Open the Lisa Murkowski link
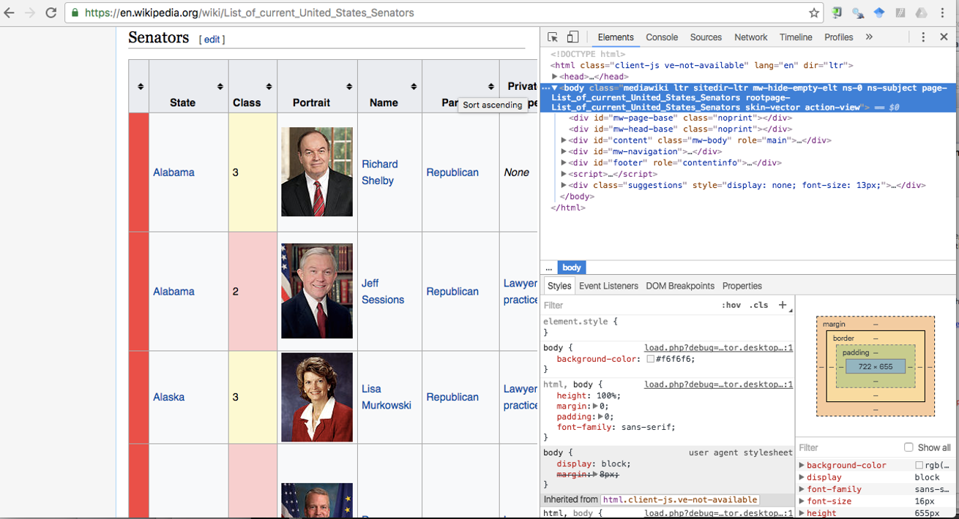The width and height of the screenshot is (959, 519). tap(387, 397)
